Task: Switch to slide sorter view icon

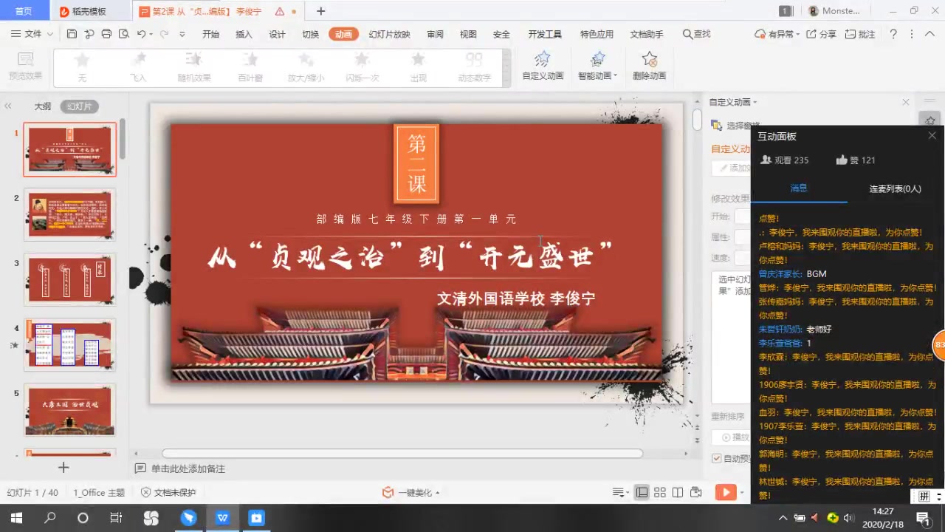Action: 660,492
